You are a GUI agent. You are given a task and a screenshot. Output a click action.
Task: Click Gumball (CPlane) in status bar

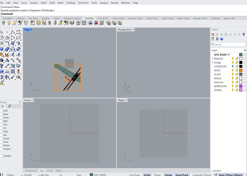[202, 175]
